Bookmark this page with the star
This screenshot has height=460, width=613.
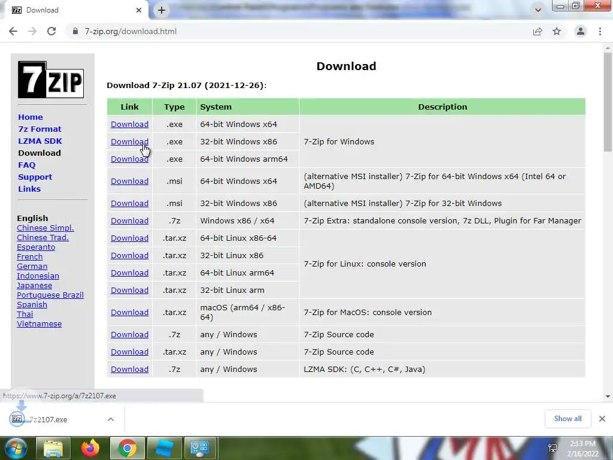click(557, 31)
